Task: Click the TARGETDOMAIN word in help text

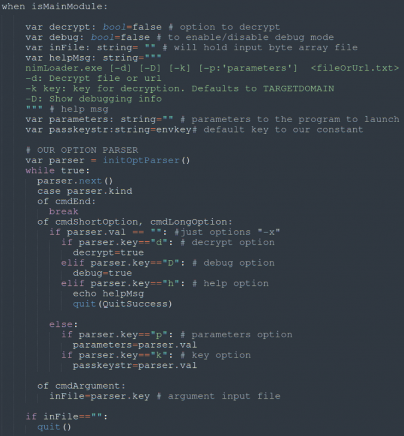Action: 299,89
